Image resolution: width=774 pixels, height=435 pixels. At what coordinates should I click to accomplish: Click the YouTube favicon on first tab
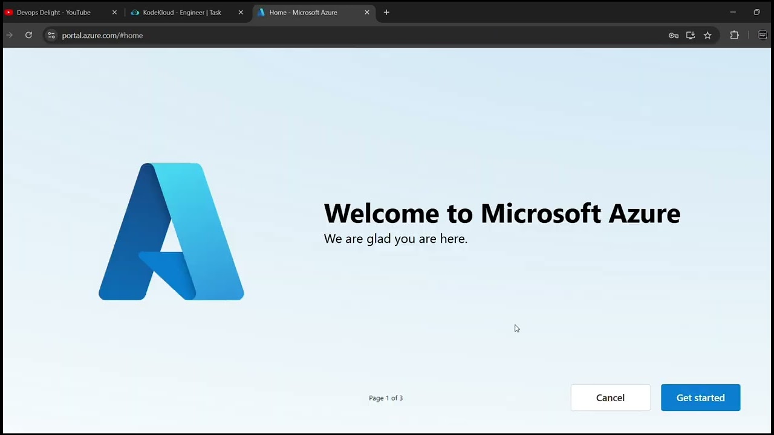tap(8, 12)
